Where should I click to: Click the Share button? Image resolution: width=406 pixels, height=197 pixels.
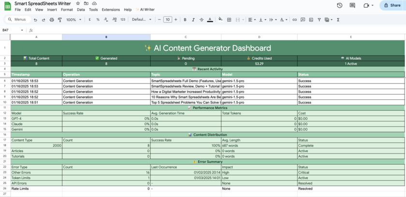pos(392,5)
